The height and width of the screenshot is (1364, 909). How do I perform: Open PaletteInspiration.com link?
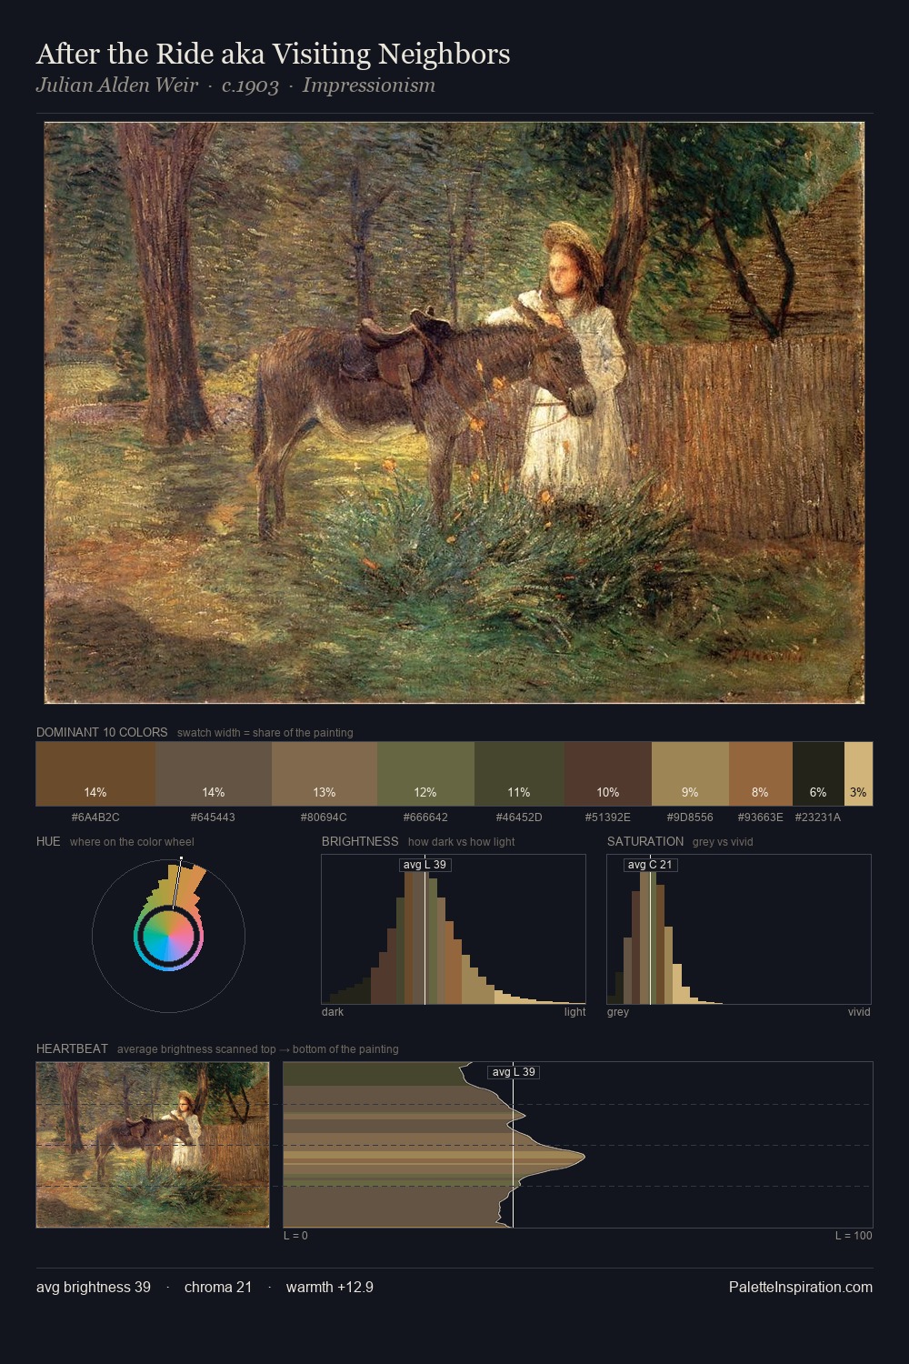[x=801, y=1287]
